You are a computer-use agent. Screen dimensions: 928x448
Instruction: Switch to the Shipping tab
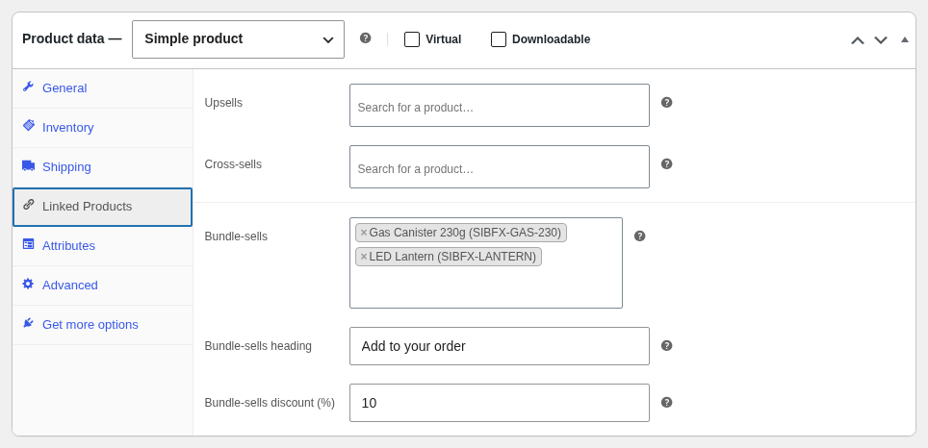[102, 167]
